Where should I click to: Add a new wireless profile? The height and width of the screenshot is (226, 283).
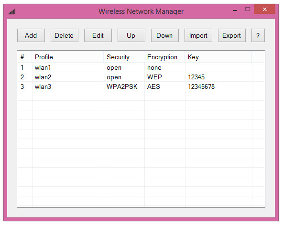[x=31, y=35]
